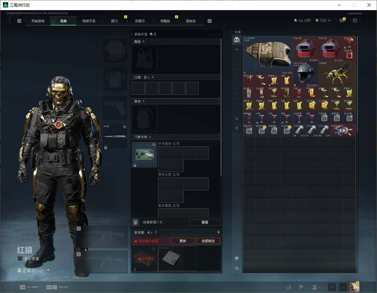
Task: Click the empty chest rig slot
Action: point(144,58)
